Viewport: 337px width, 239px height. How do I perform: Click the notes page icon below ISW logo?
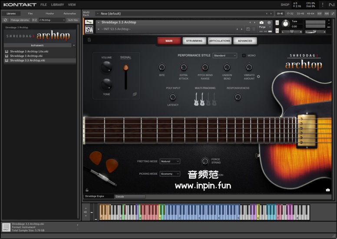pos(89,40)
